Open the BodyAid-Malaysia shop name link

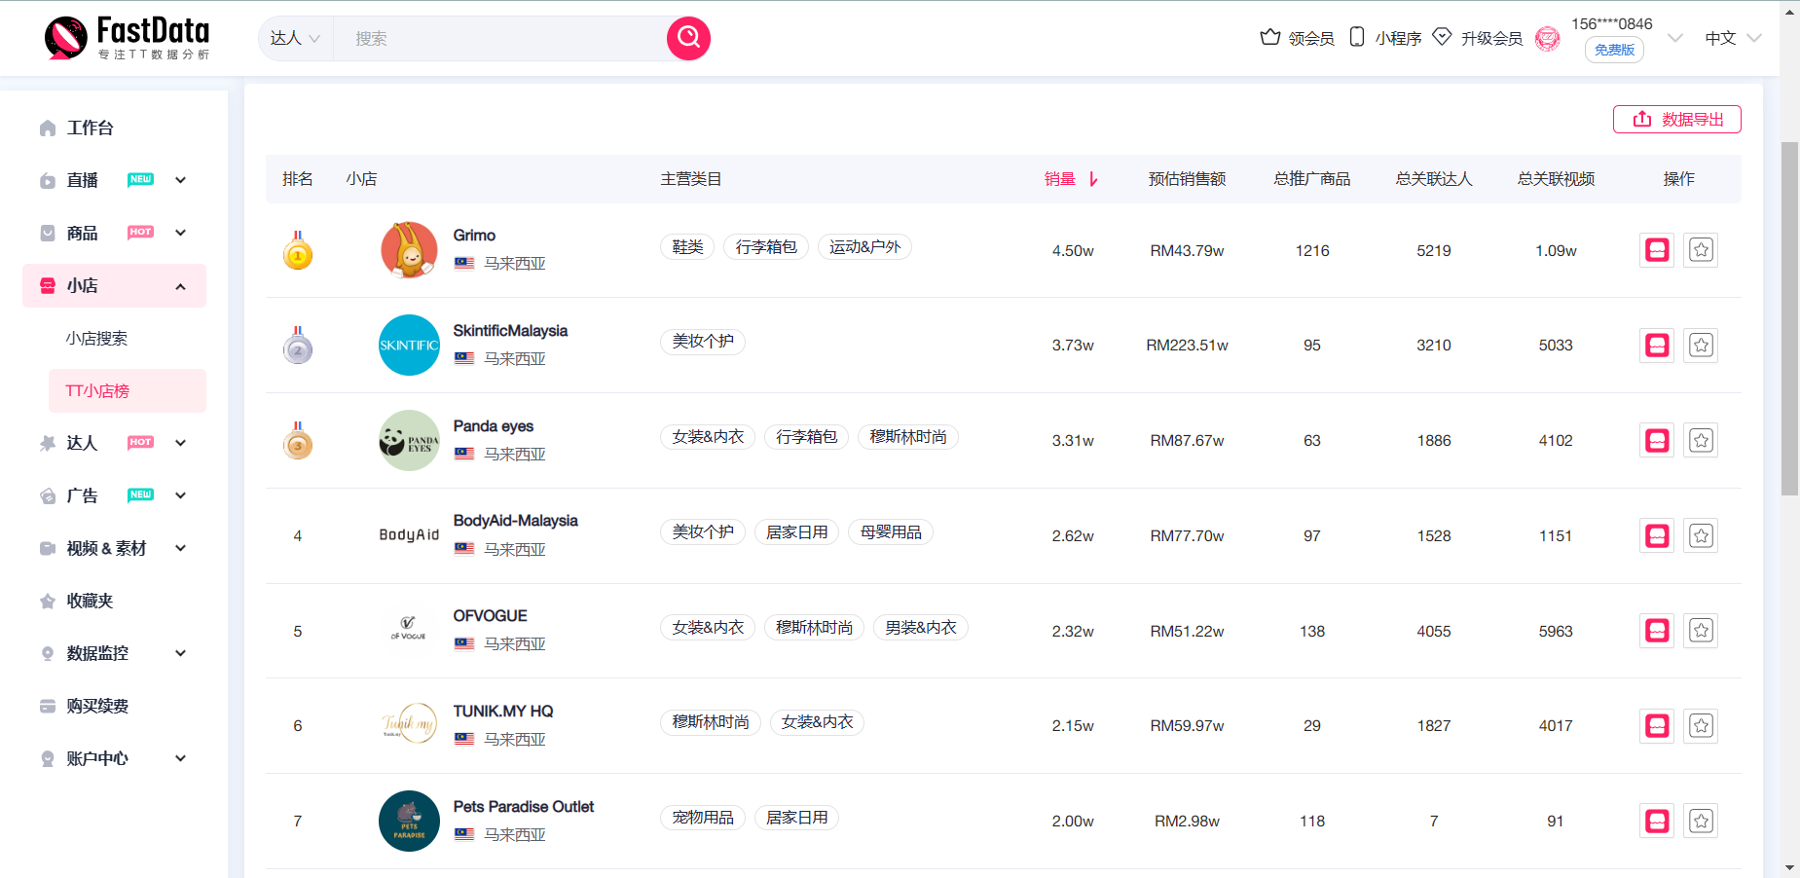[515, 521]
